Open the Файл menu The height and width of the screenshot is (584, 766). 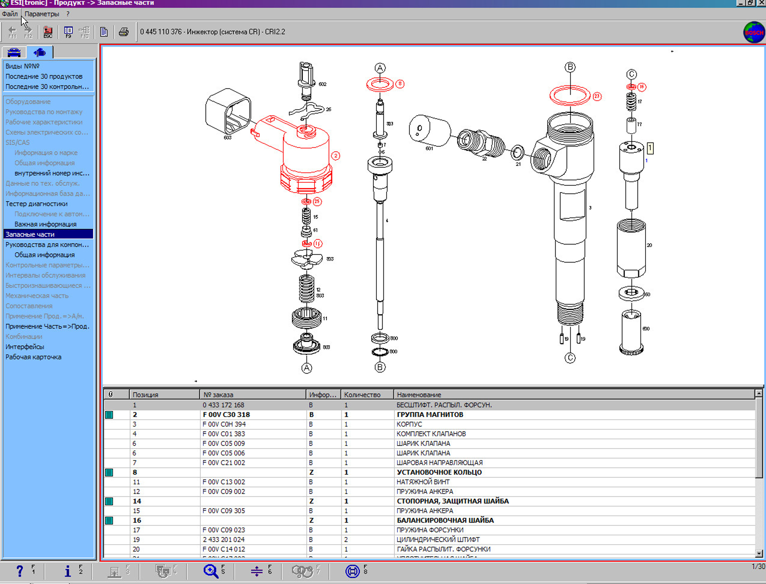tap(10, 14)
